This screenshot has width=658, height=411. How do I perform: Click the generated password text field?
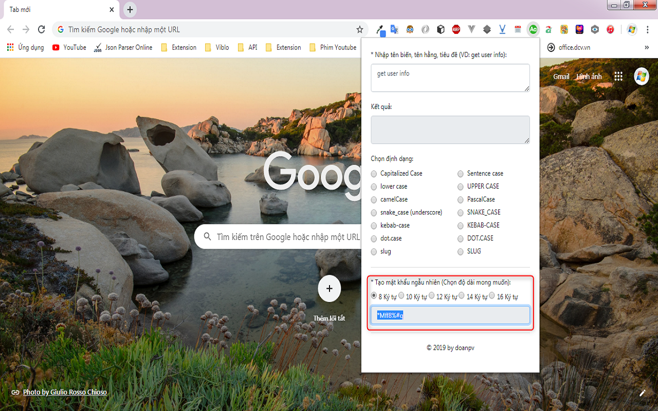(450, 315)
